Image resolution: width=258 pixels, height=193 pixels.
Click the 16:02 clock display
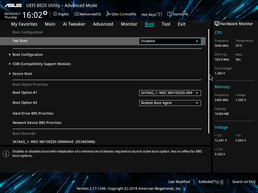[32, 15]
